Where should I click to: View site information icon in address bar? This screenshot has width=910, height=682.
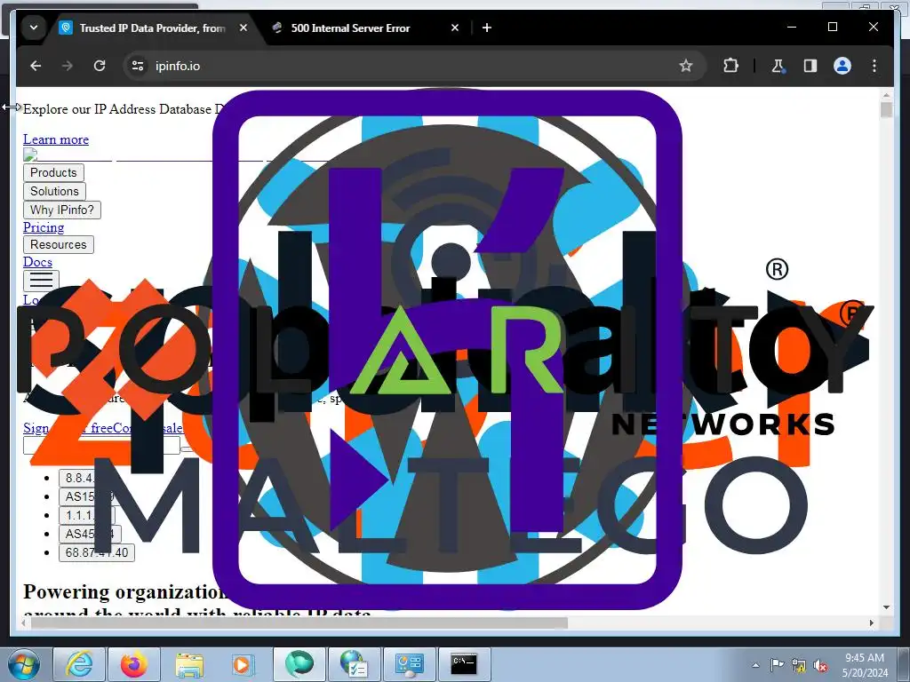(x=138, y=66)
